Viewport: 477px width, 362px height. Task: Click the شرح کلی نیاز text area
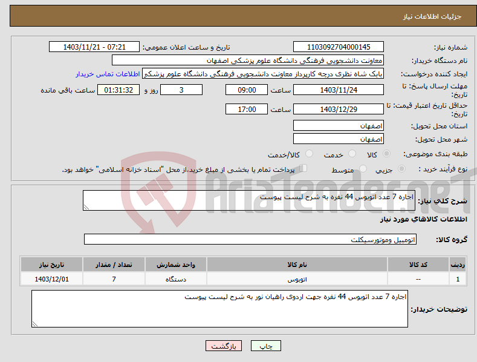coord(249,200)
